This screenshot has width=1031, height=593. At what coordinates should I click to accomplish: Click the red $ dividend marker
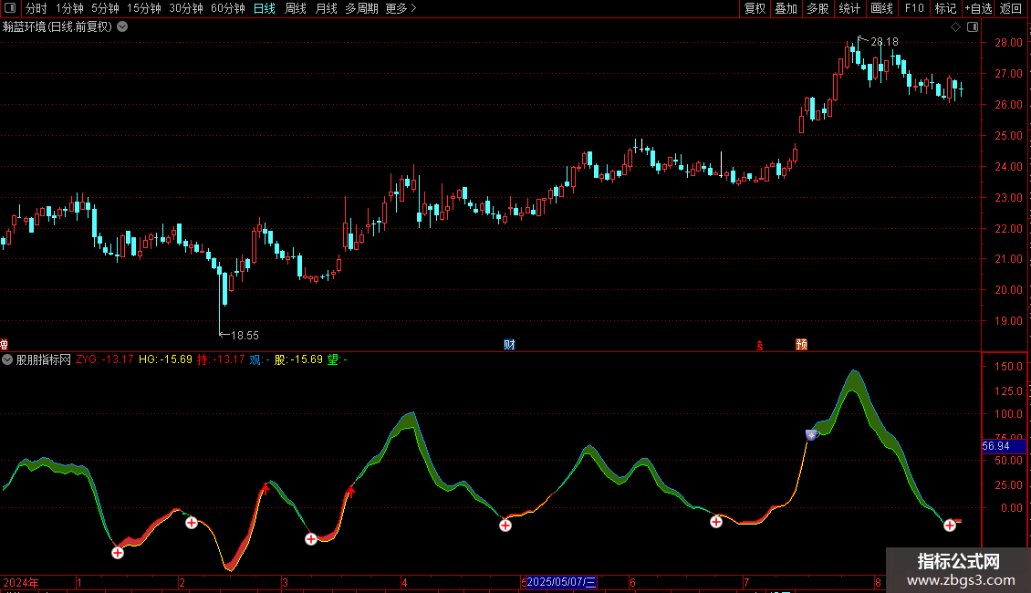(x=760, y=345)
